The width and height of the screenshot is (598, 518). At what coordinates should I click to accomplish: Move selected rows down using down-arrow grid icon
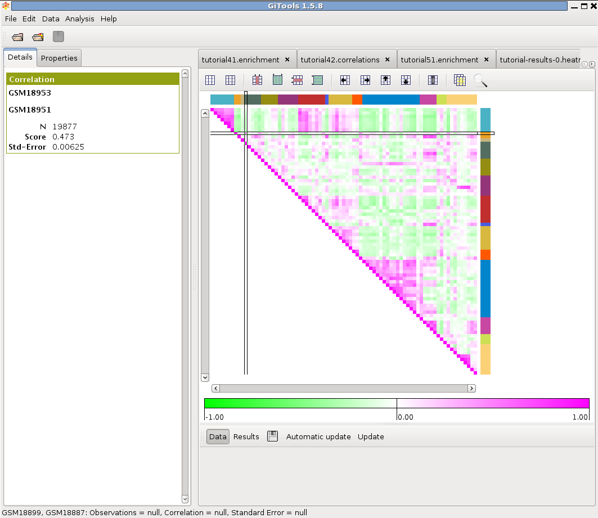(x=406, y=80)
